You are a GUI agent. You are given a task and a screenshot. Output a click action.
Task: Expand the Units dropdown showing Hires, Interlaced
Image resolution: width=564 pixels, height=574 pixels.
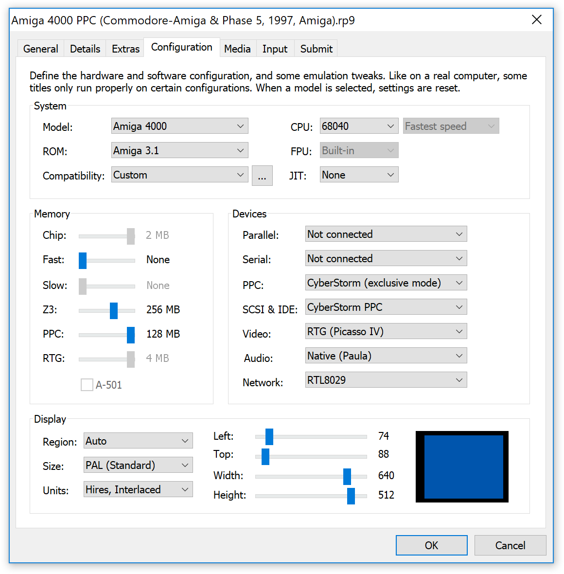tap(138, 489)
